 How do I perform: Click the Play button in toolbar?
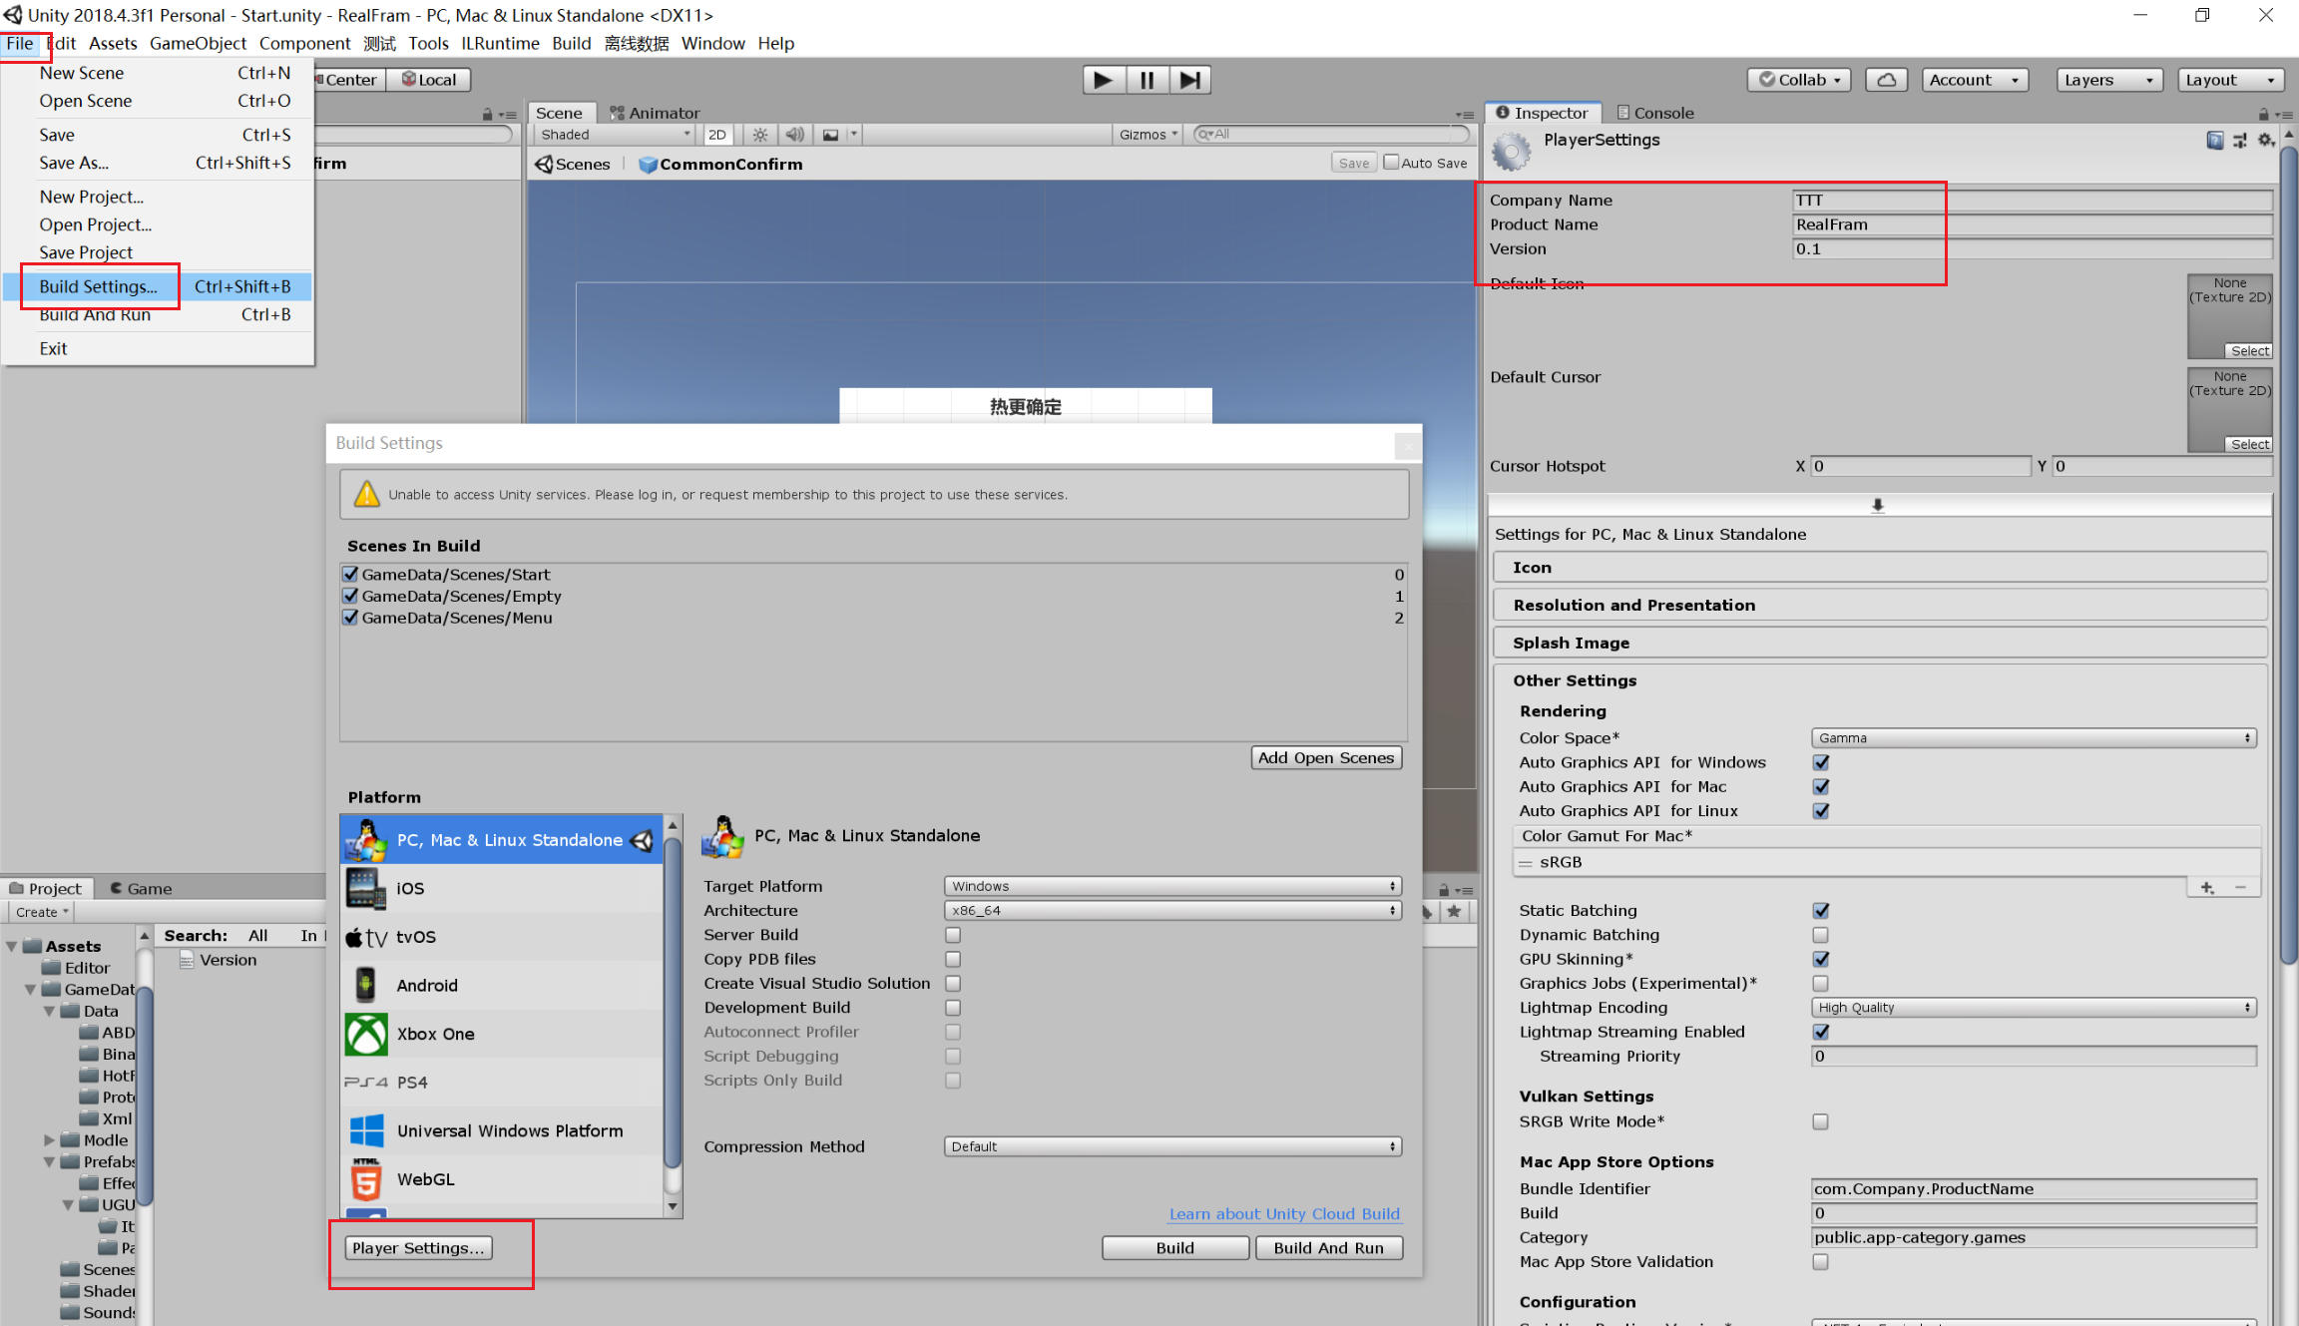point(1104,80)
